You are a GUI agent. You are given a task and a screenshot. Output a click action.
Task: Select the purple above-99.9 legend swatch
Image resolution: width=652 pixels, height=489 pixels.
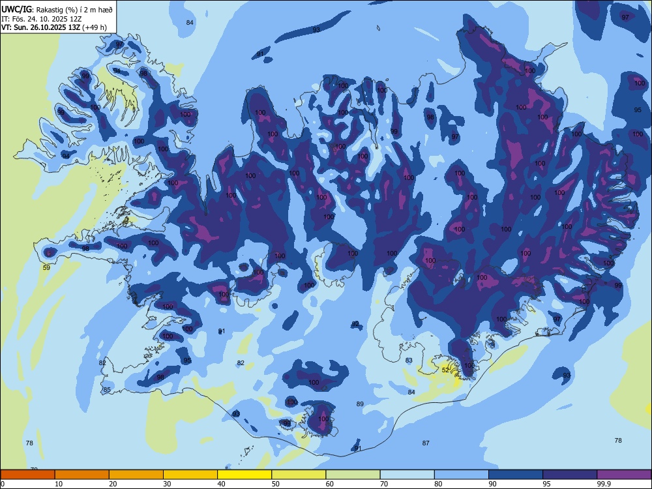(624, 475)
